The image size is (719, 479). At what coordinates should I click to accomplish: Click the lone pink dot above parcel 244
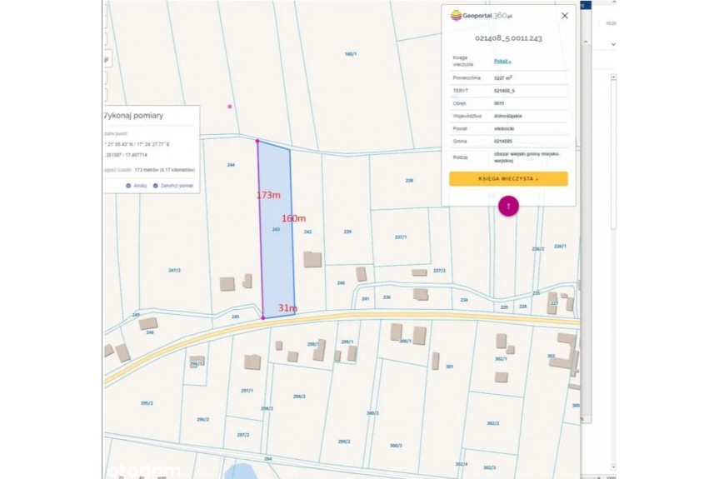230,107
